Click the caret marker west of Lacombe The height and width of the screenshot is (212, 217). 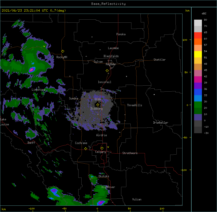pos(100,50)
